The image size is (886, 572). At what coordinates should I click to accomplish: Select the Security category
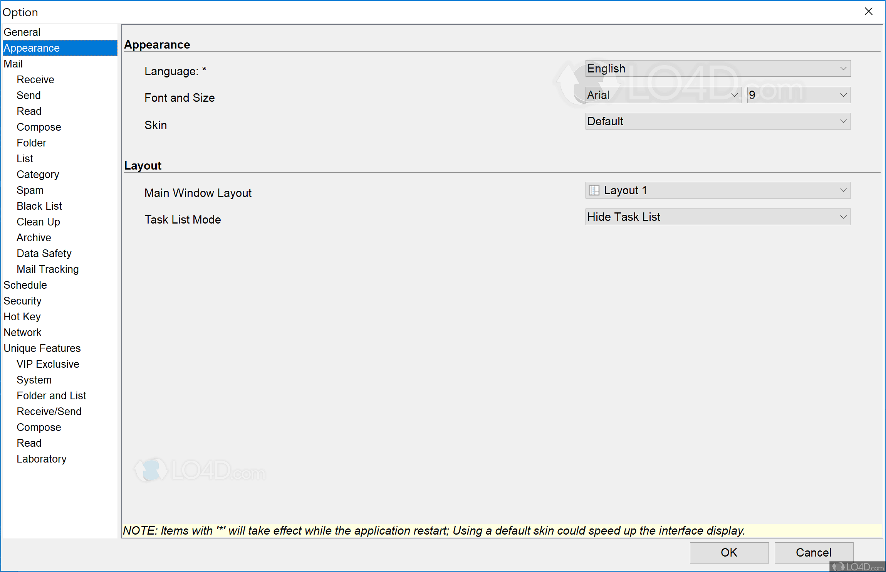point(22,301)
